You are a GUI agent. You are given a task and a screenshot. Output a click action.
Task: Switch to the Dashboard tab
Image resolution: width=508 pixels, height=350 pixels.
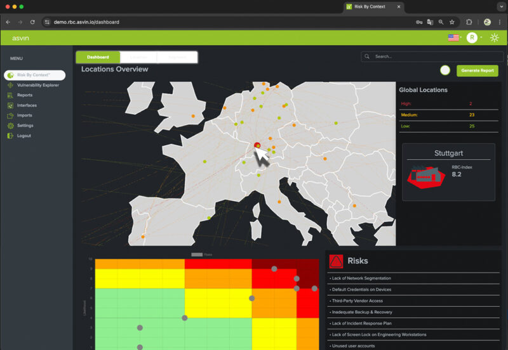pos(98,57)
